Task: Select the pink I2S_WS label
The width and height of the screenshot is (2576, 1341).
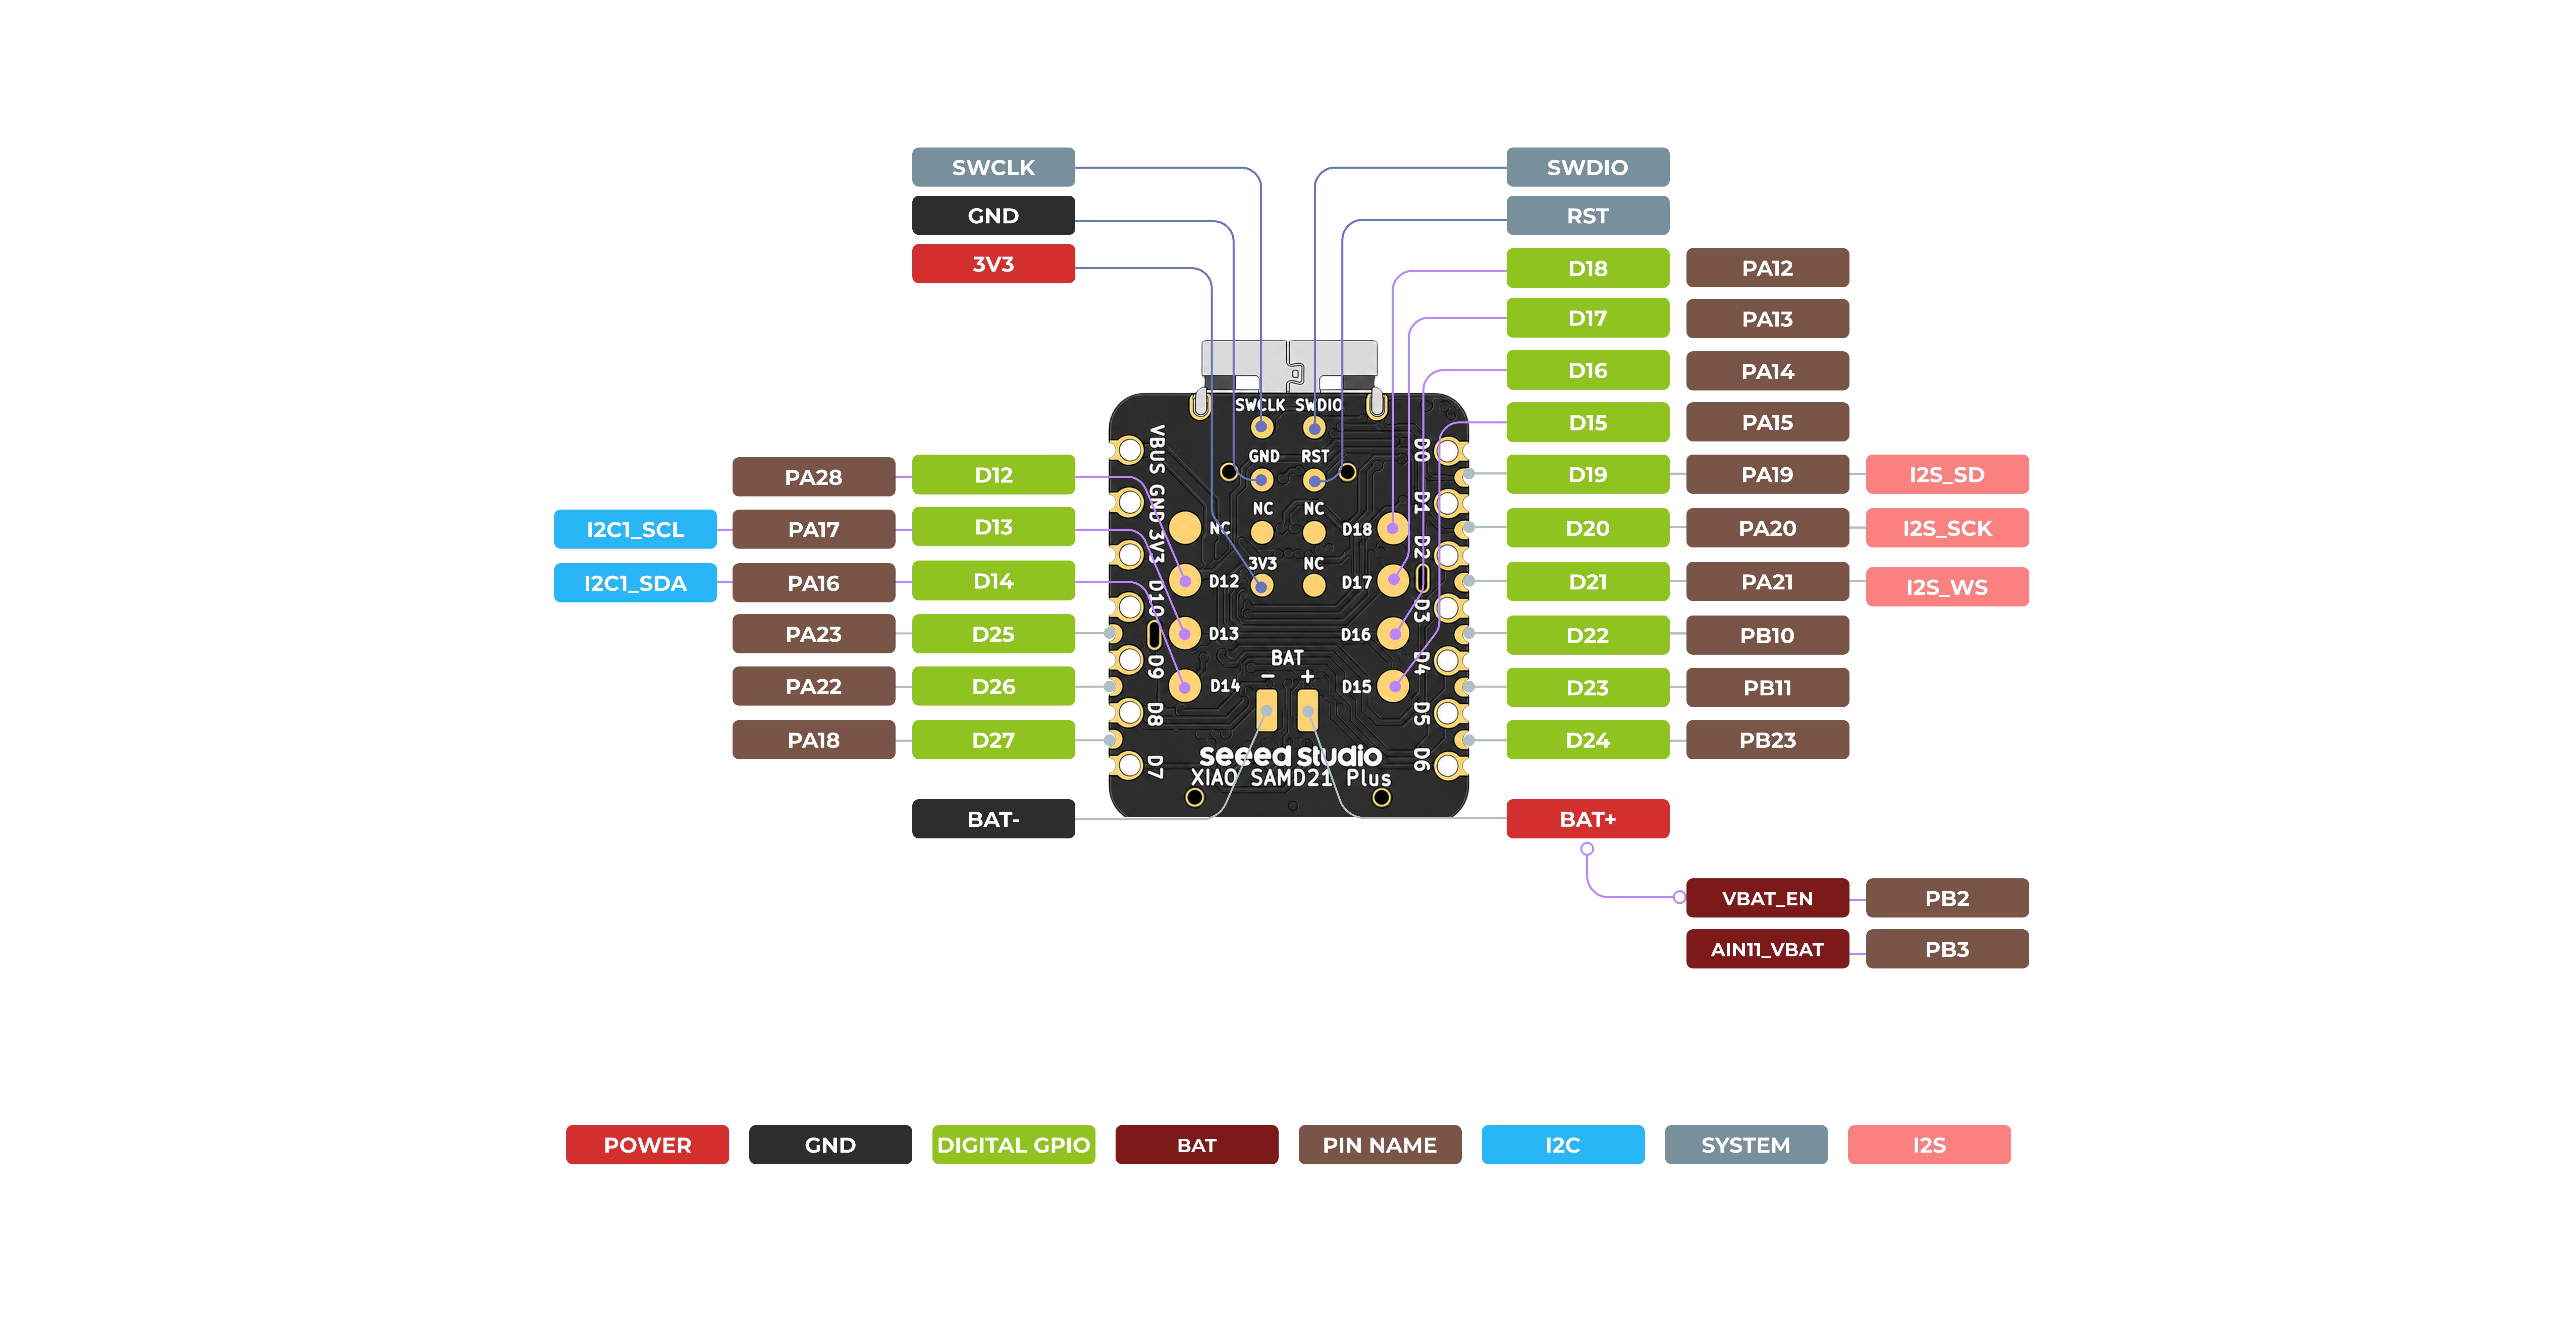Action: pyautogui.click(x=1947, y=587)
